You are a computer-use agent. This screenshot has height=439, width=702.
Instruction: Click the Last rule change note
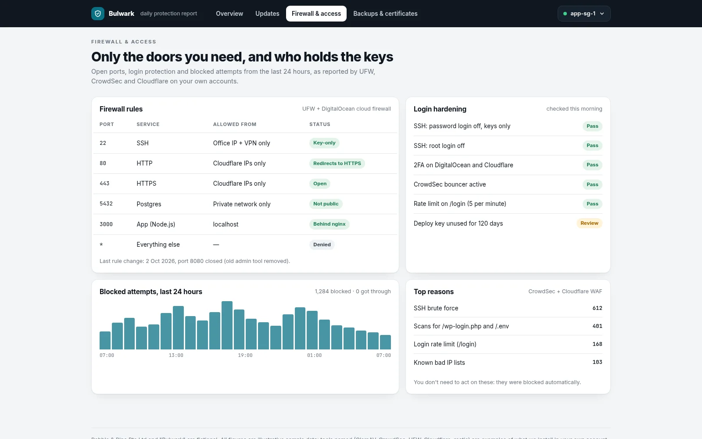[195, 261]
